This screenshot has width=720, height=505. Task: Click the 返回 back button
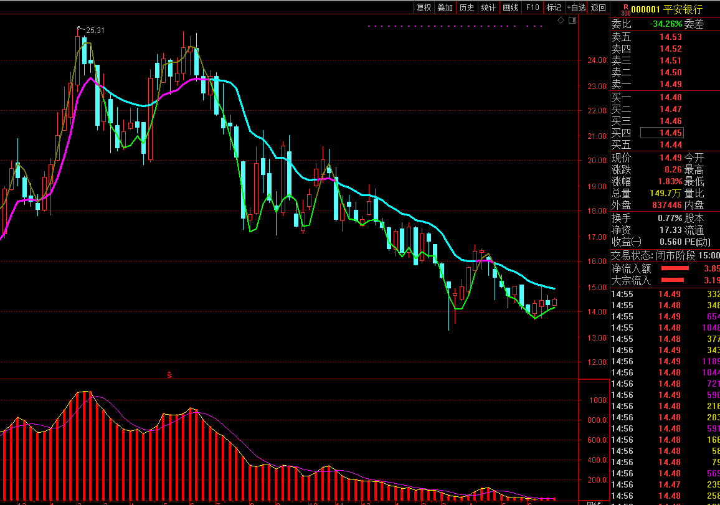(x=598, y=7)
